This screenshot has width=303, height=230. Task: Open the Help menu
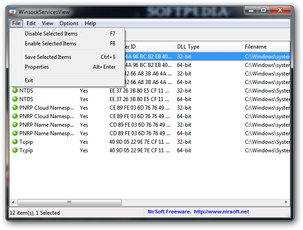pos(90,23)
